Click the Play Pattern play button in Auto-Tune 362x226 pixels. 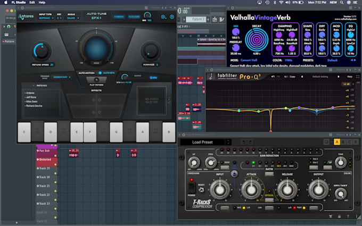pyautogui.click(x=96, y=80)
